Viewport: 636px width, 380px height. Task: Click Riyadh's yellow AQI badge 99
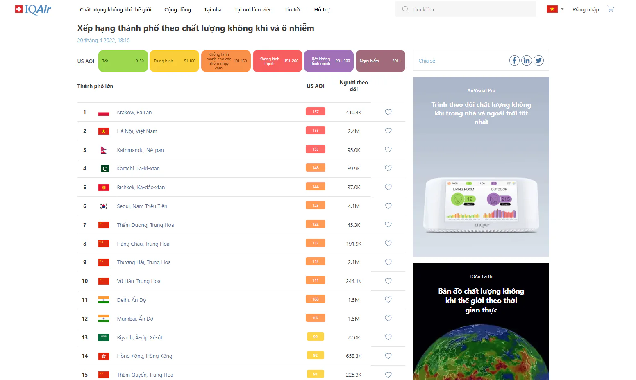[316, 337]
